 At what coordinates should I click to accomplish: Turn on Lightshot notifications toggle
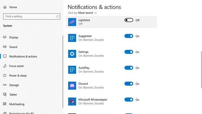tap(129, 20)
